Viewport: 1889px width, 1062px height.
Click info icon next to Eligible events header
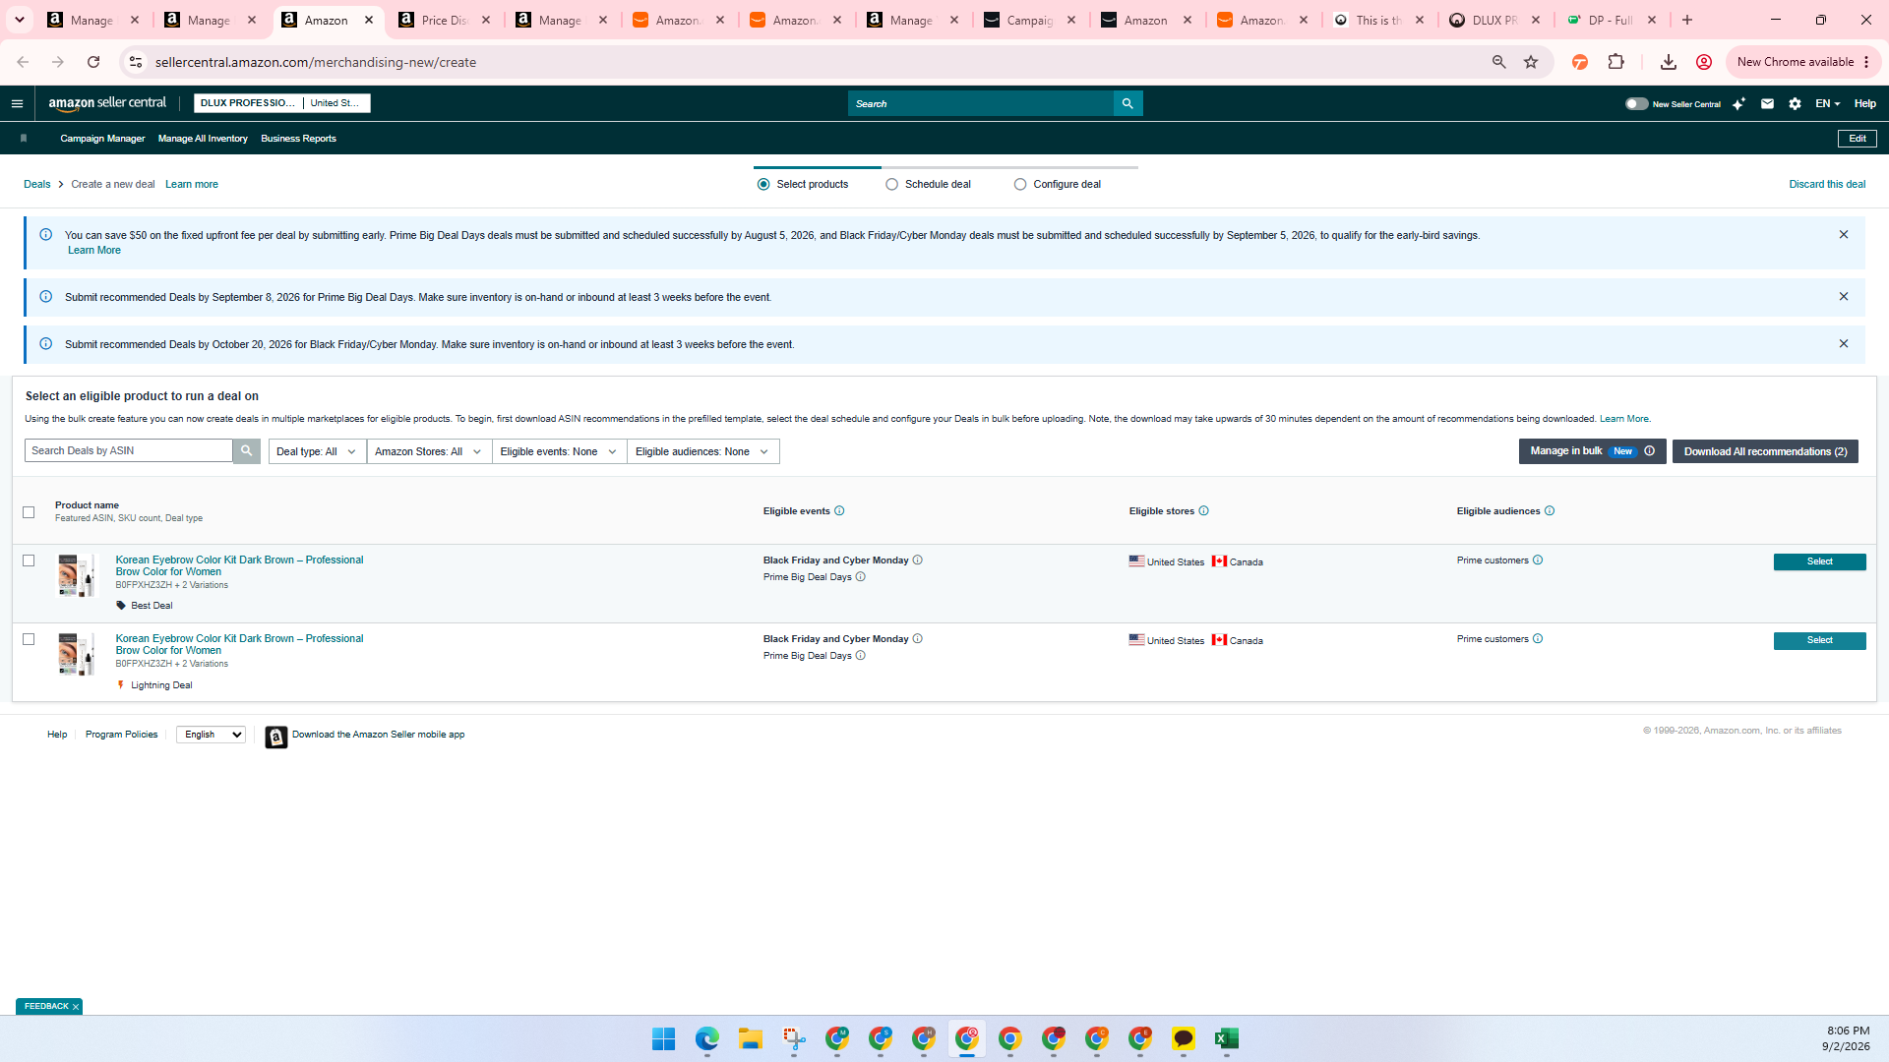click(839, 510)
